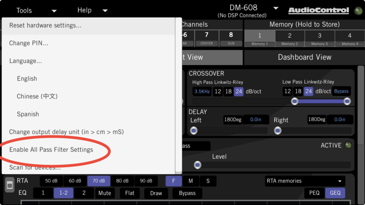
Task: Select Change PIN menu entry
Action: point(88,43)
